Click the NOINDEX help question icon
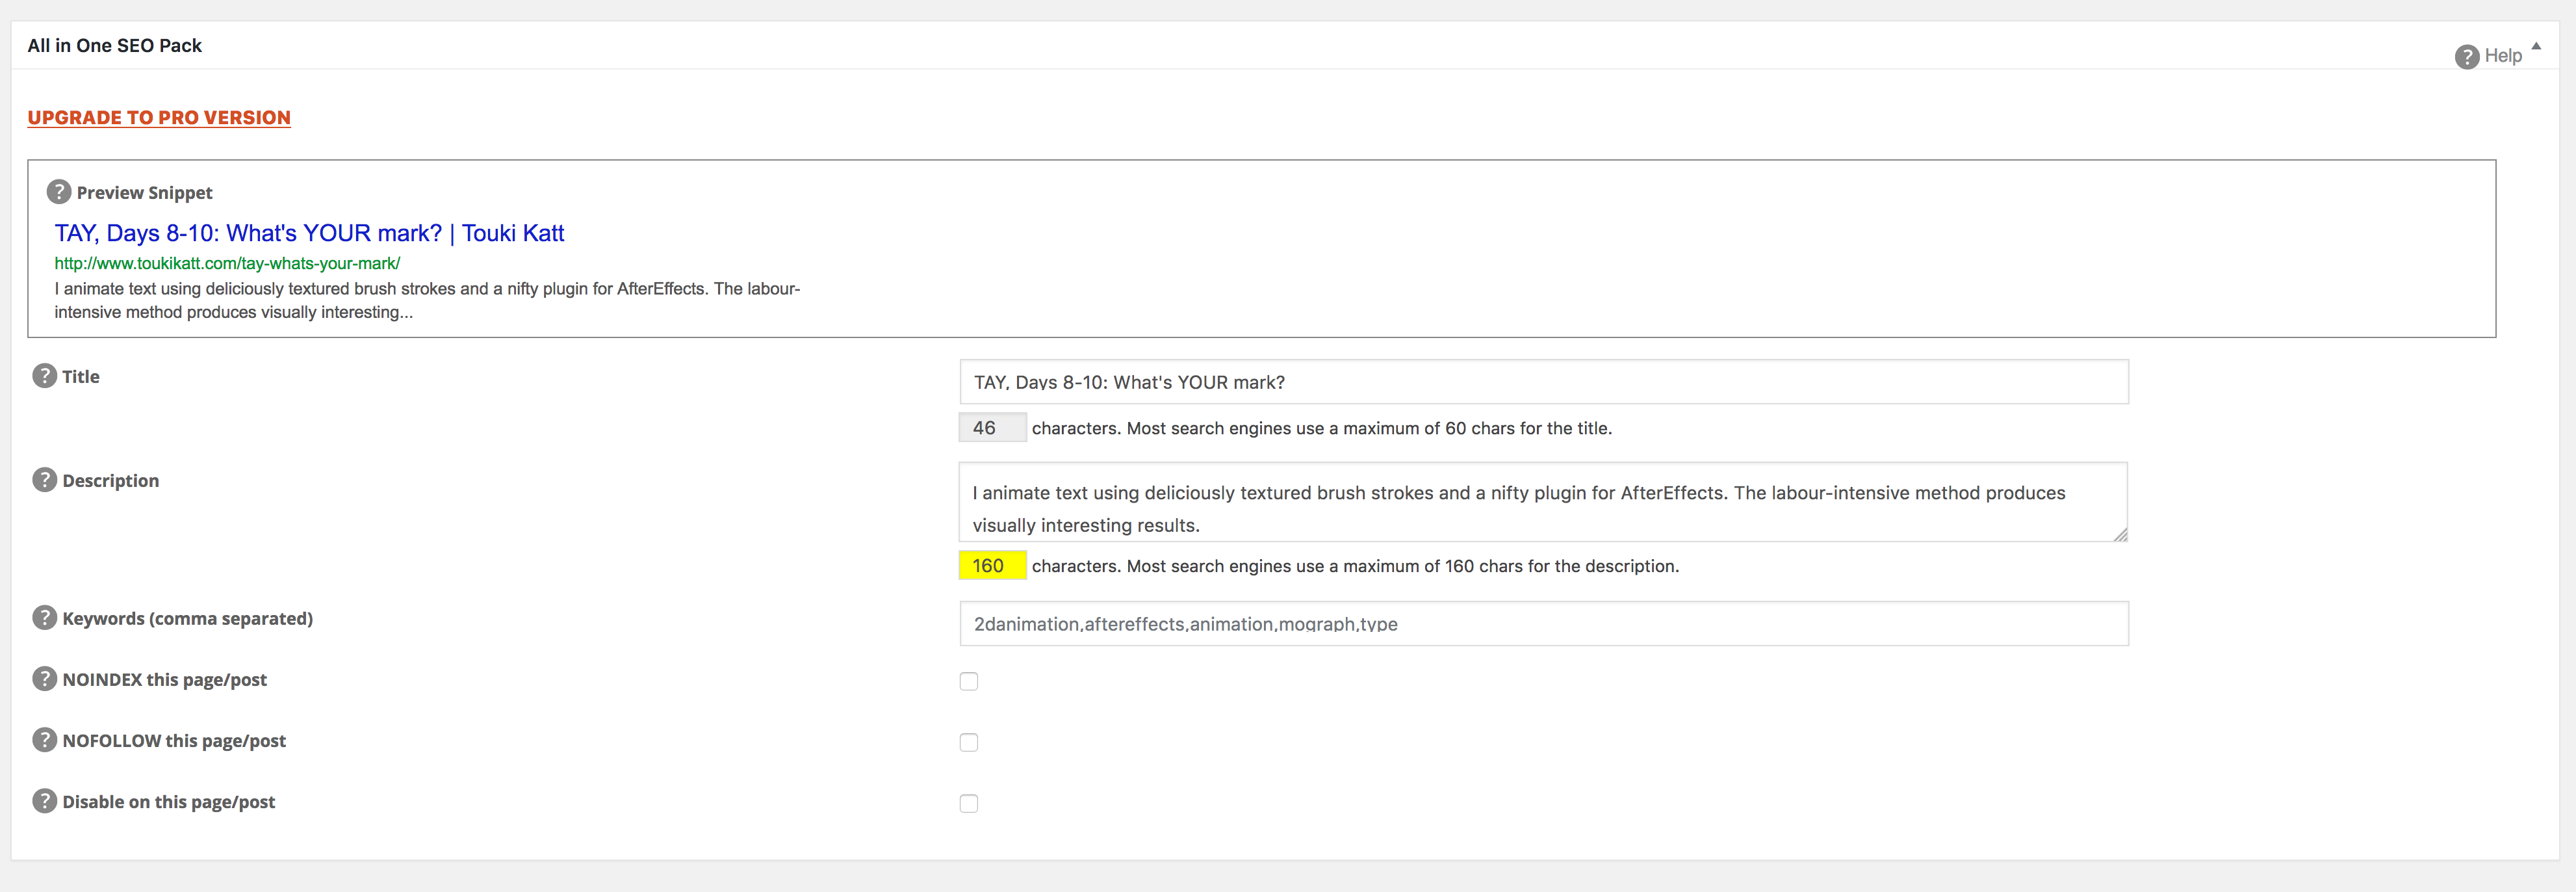Image resolution: width=2576 pixels, height=892 pixels. [x=44, y=679]
